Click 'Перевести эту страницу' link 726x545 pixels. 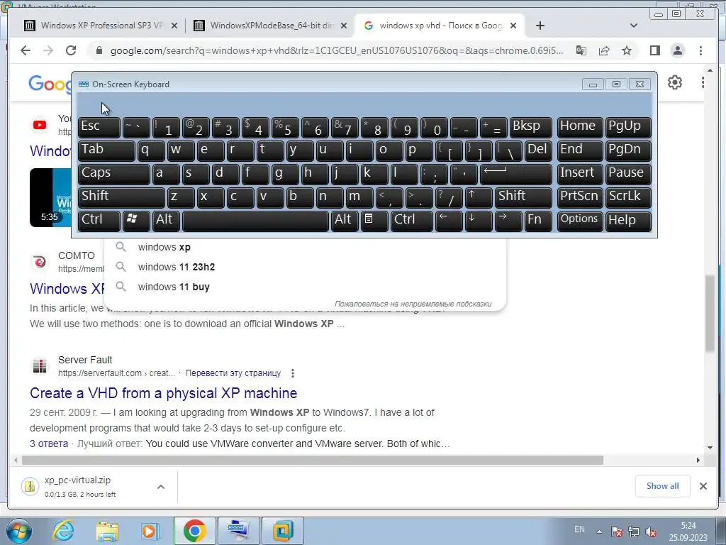point(233,373)
